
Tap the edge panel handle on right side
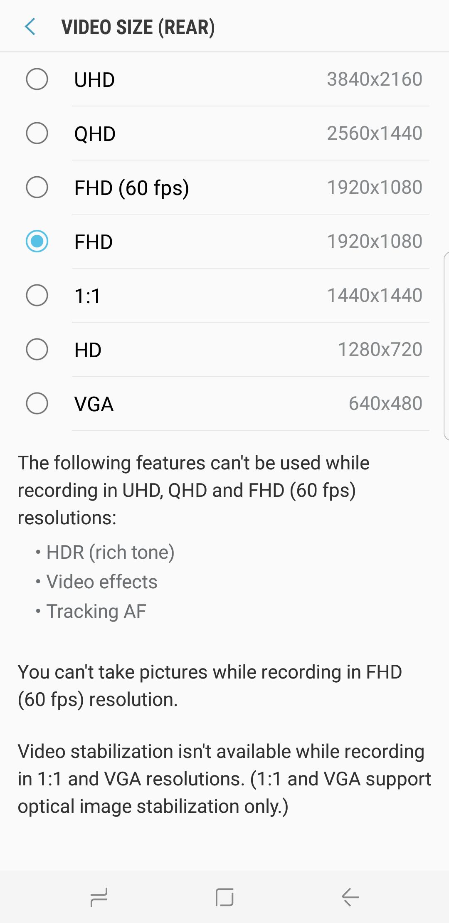[446, 346]
